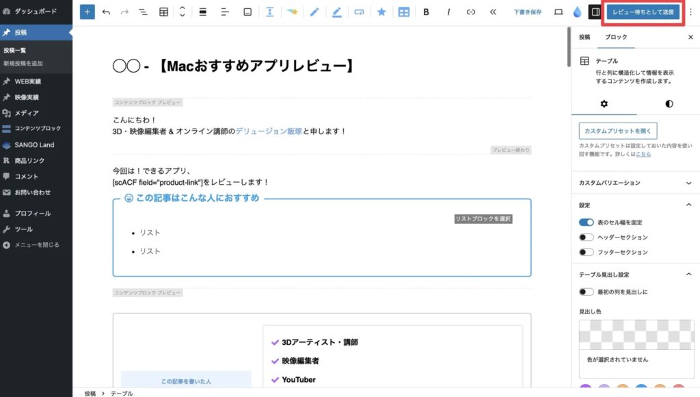Open document overview list view icon

pos(144,12)
